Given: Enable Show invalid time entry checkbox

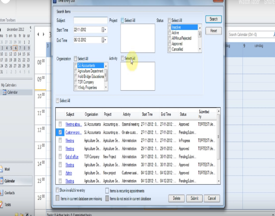Looking at the screenshot, I should (x=57, y=190).
